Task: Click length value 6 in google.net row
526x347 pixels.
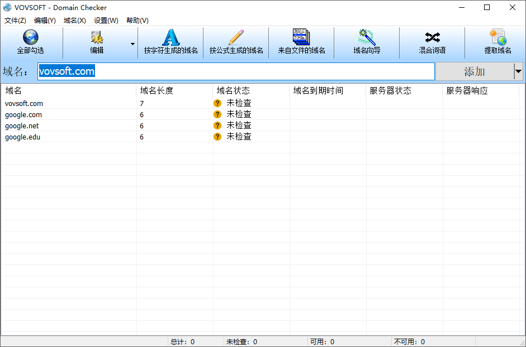Action: pyautogui.click(x=142, y=126)
